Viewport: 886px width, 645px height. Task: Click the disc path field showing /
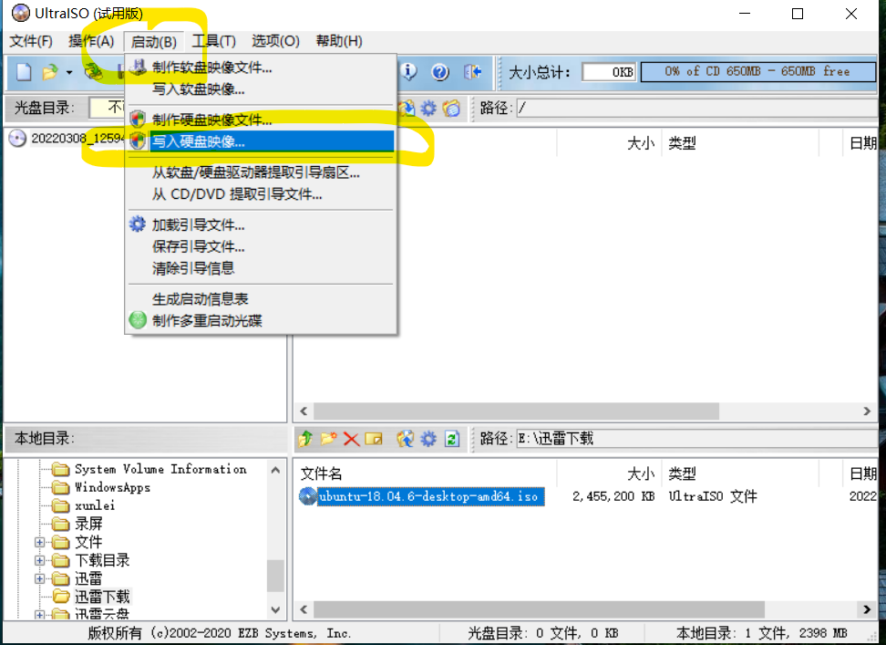point(696,108)
